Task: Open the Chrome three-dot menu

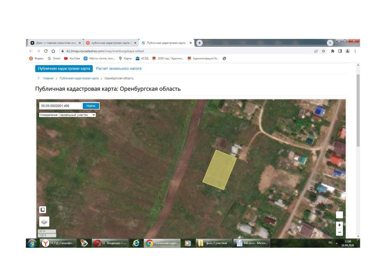Action: [x=355, y=51]
